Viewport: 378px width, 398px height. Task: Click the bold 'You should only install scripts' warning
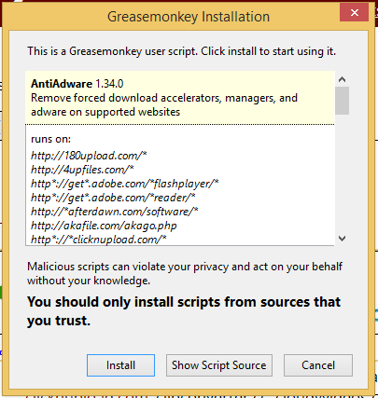pyautogui.click(x=184, y=311)
